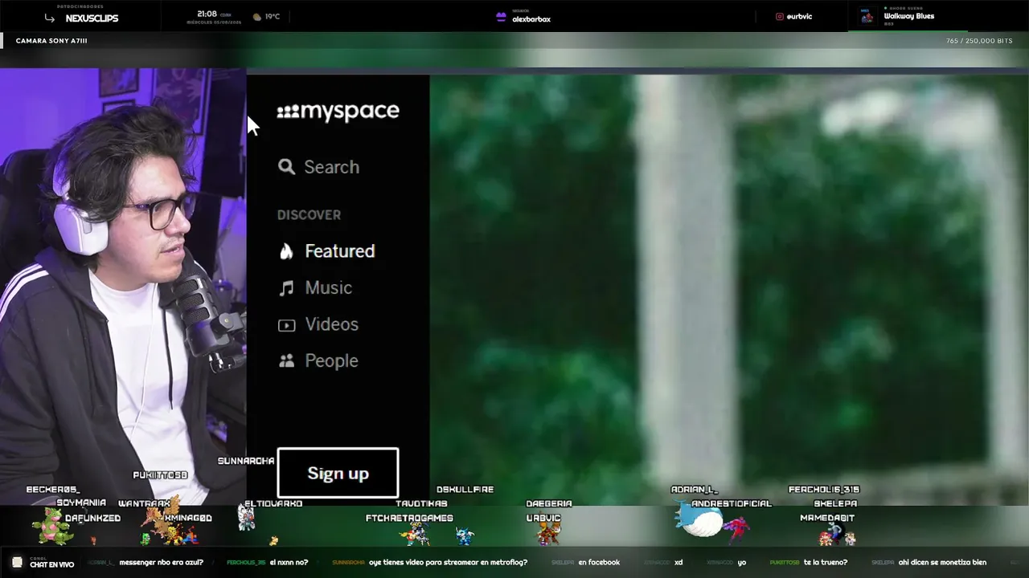Viewport: 1029px width, 578px height.
Task: Click the FTCHRETROGAMES viewer name tag
Action: coord(409,519)
